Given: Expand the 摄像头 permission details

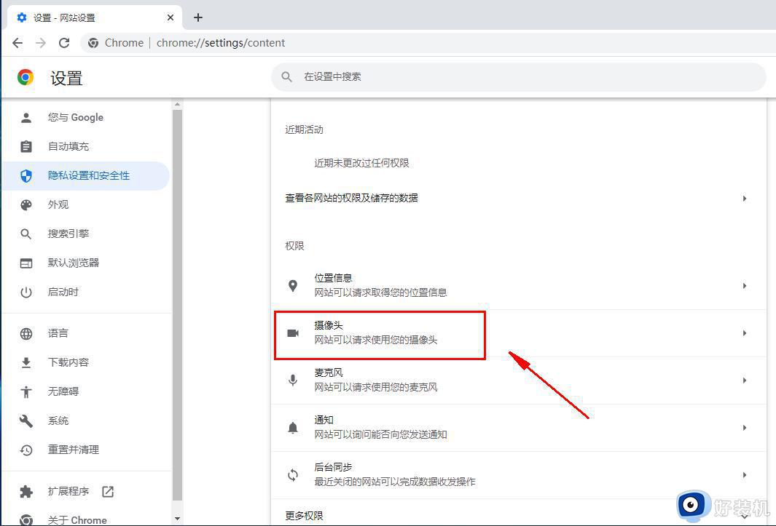Looking at the screenshot, I should click(744, 333).
